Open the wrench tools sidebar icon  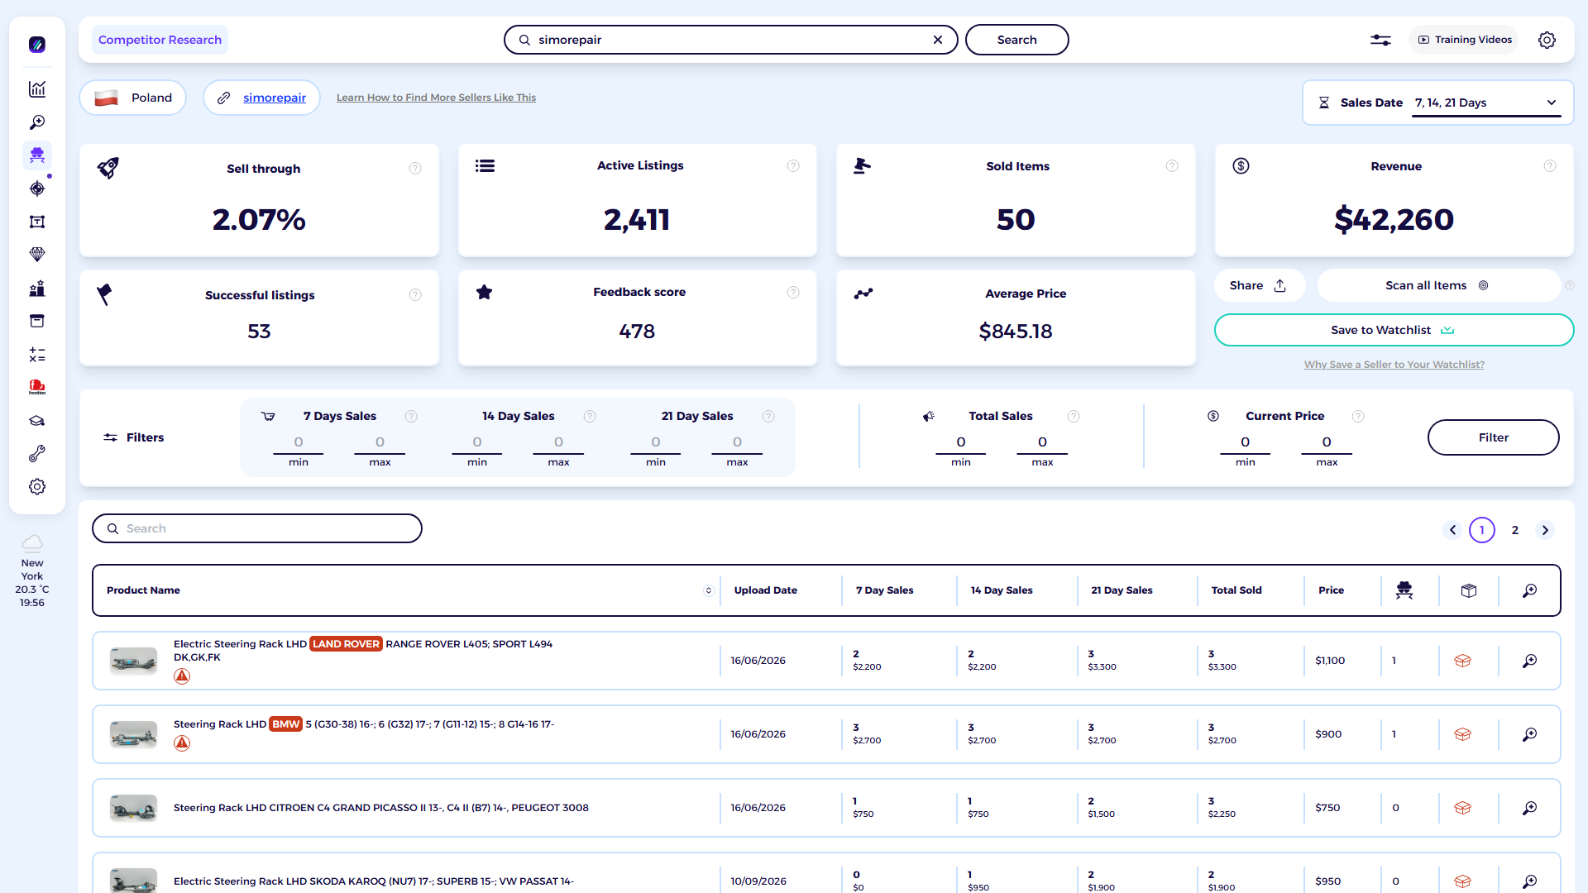tap(37, 454)
